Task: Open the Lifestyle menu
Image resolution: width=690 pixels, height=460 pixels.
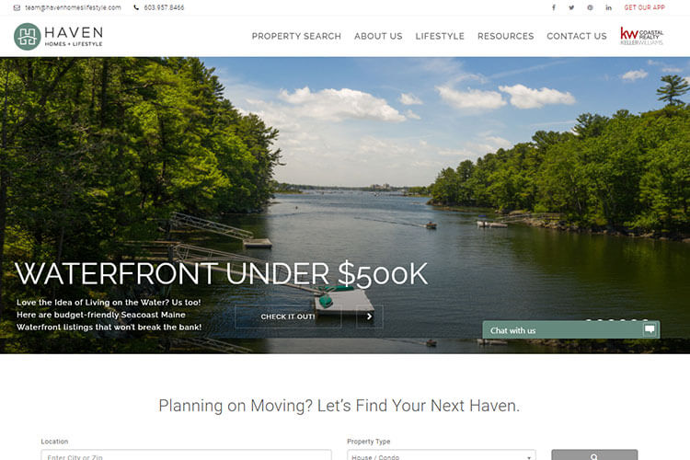Action: pos(440,36)
